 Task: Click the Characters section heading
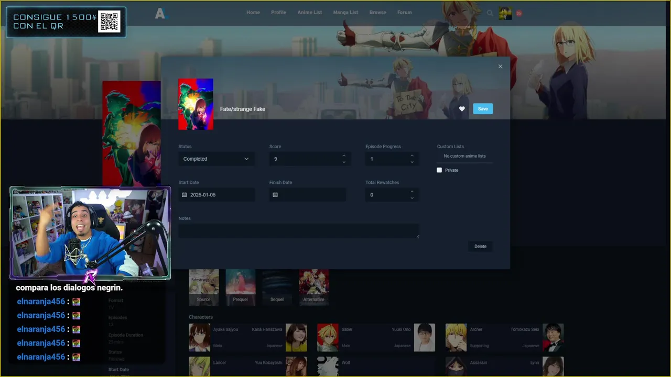click(201, 317)
